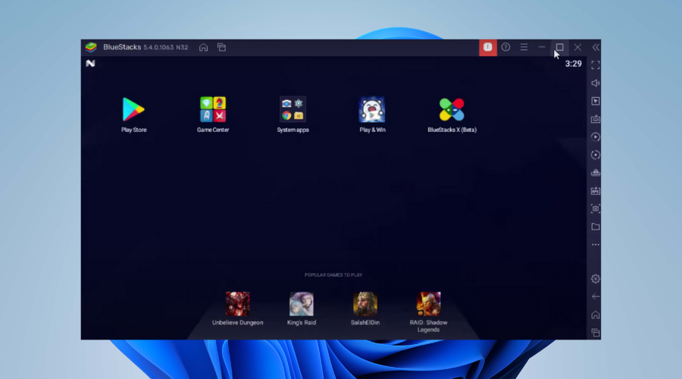
Task: Click the install APK icon
Action: tap(596, 190)
